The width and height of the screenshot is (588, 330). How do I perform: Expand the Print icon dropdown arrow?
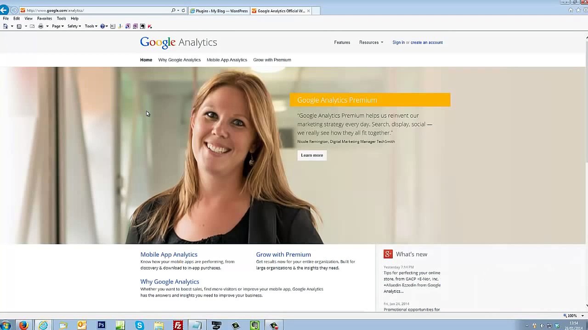tap(47, 26)
